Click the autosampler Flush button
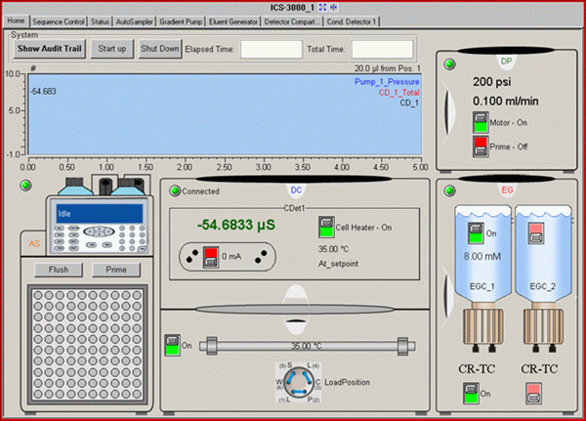Screen dimensions: 586x421 [59, 270]
